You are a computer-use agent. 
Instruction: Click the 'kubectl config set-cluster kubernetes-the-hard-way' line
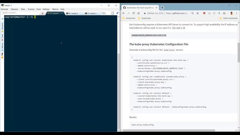(x=161, y=60)
